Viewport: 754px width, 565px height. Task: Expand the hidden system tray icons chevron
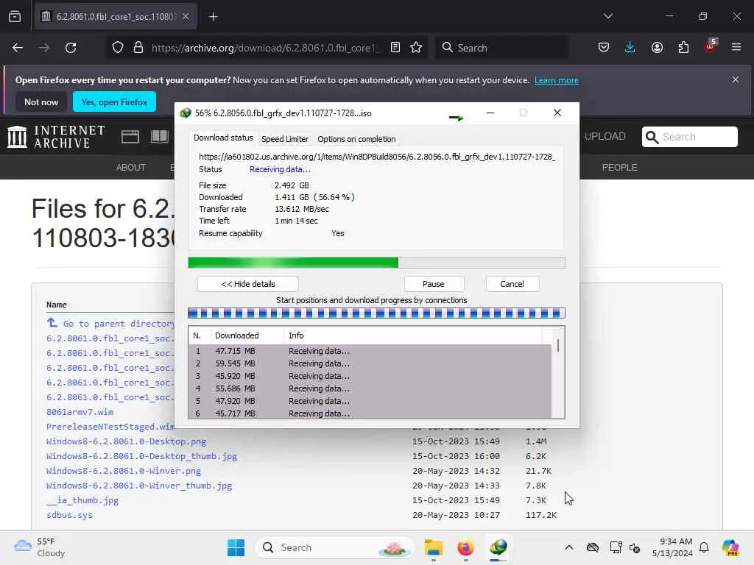click(x=569, y=547)
